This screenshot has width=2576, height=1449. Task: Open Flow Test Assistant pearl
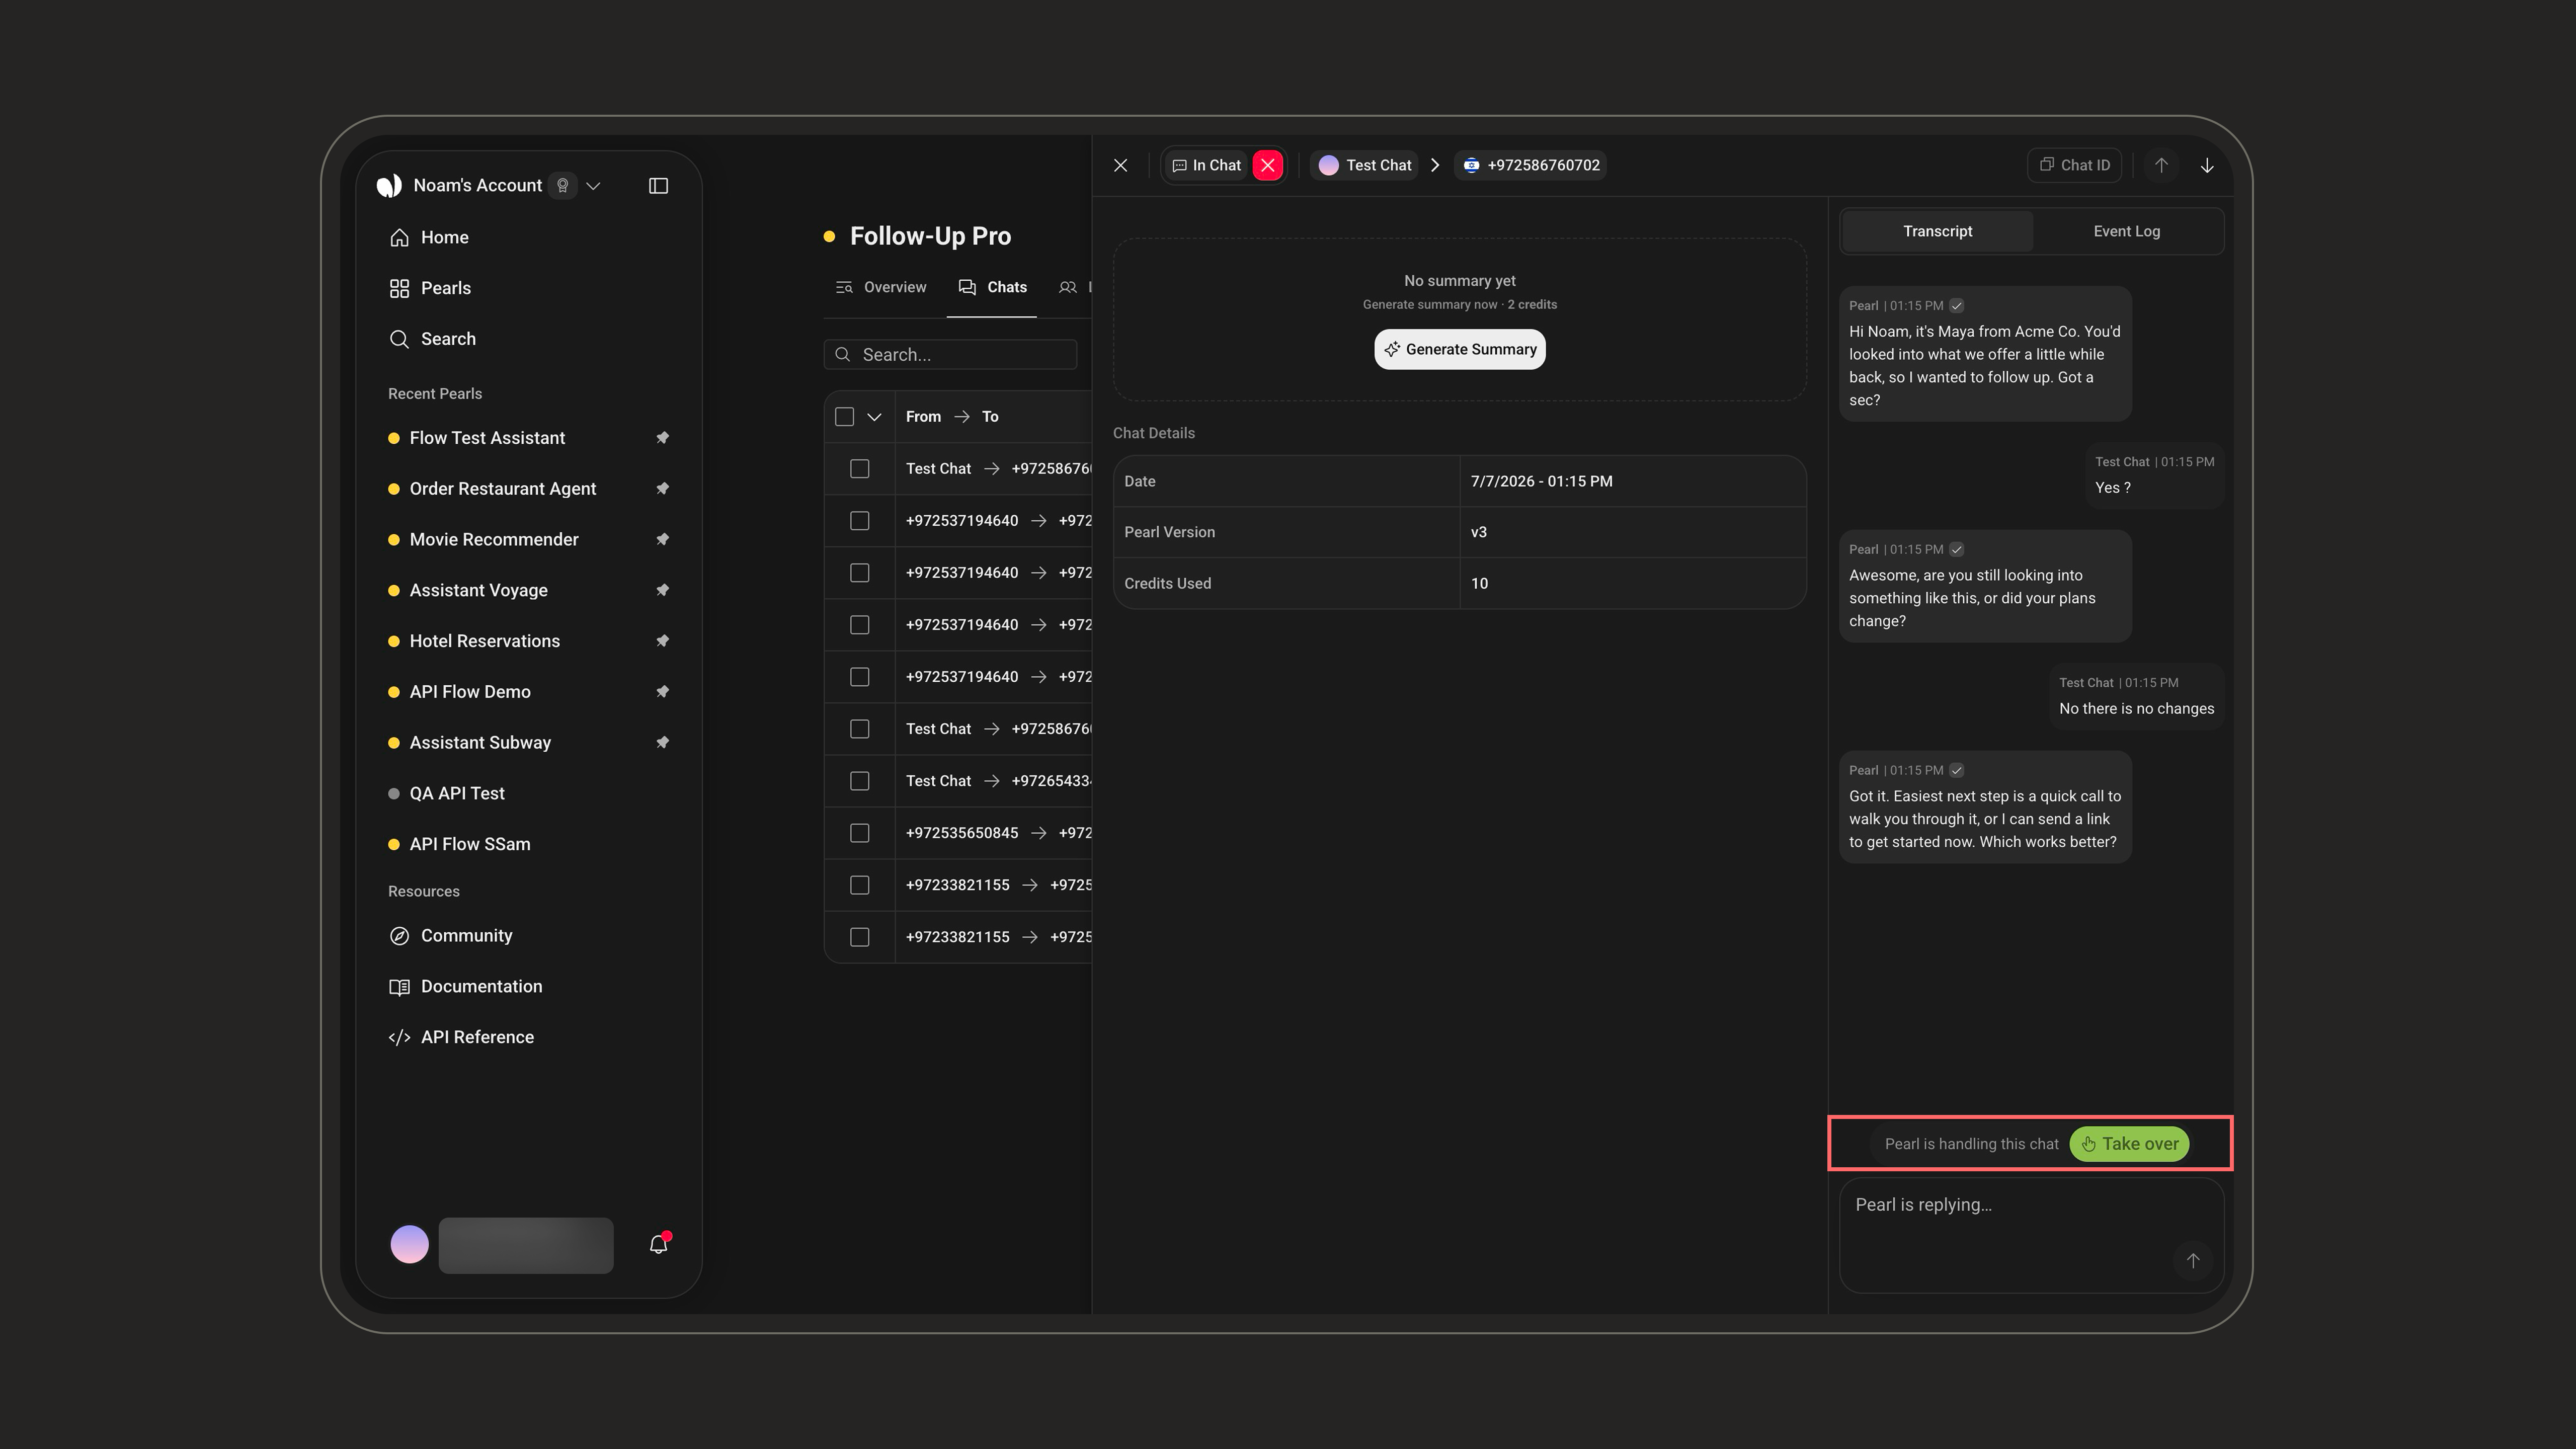tap(487, 438)
